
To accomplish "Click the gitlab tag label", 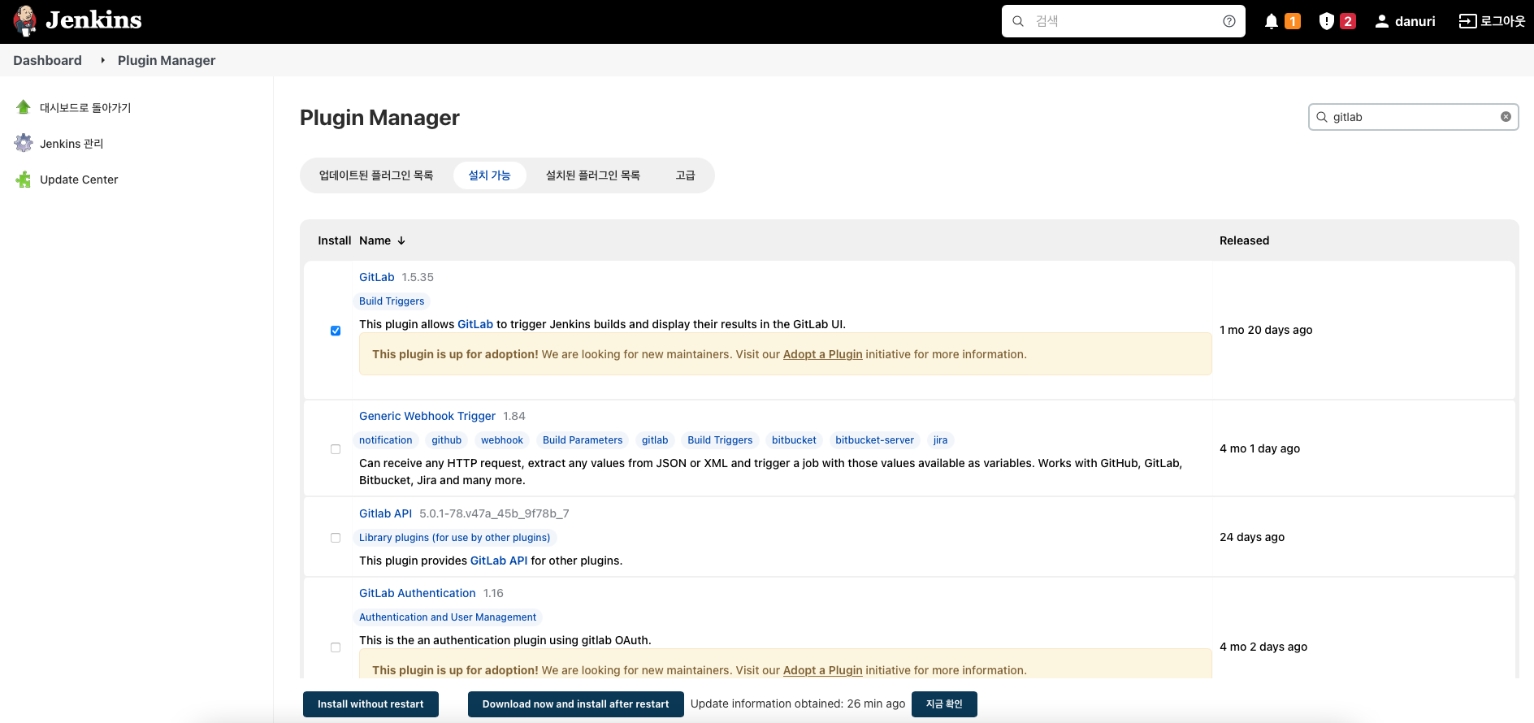I will 655,440.
